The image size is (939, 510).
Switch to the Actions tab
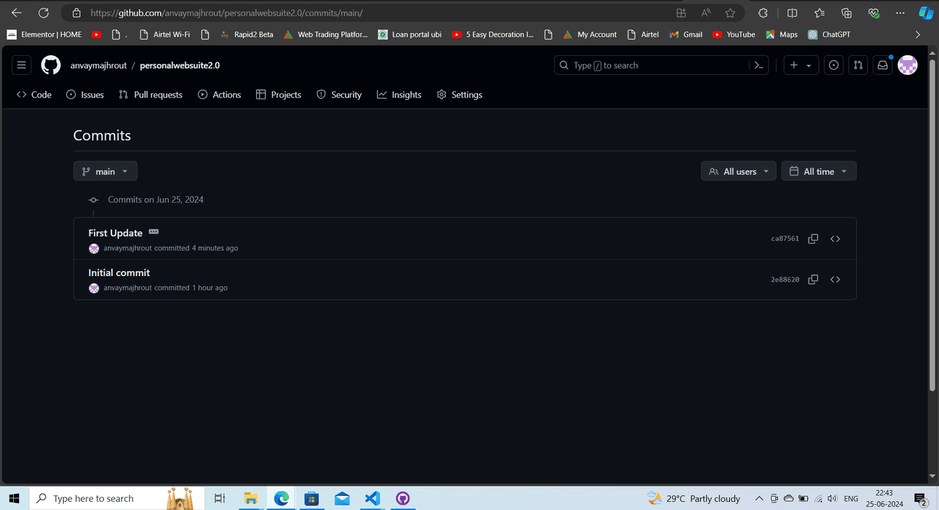tap(219, 95)
